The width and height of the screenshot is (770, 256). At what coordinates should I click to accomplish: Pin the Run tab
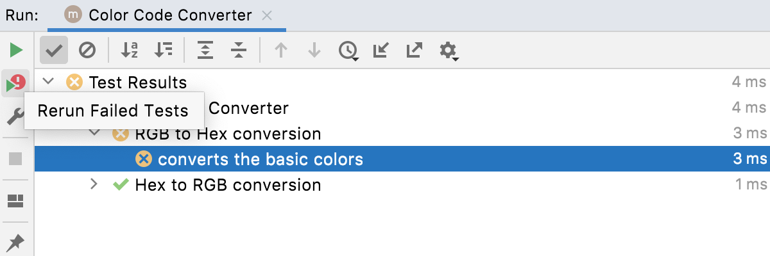coord(16,242)
